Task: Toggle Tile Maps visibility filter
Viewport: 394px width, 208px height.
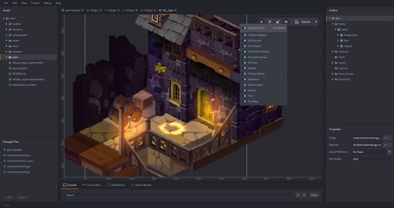Action: (245, 102)
